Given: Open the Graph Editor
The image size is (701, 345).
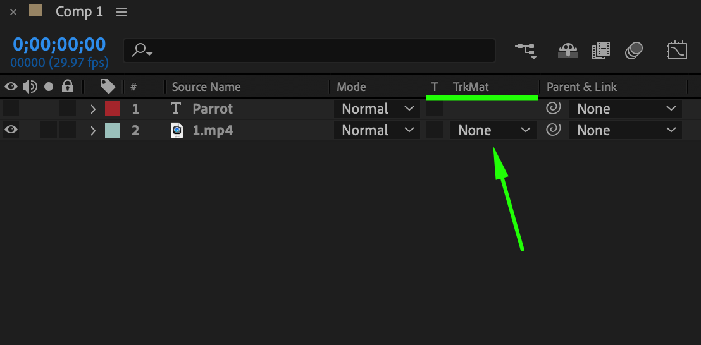Looking at the screenshot, I should pos(677,51).
